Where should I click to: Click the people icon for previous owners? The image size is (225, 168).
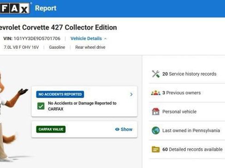click(155, 93)
